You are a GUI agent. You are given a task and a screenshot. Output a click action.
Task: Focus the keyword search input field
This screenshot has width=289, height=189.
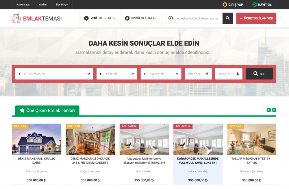(x=197, y=18)
